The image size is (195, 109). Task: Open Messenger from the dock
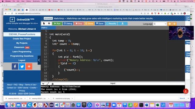[97, 105]
